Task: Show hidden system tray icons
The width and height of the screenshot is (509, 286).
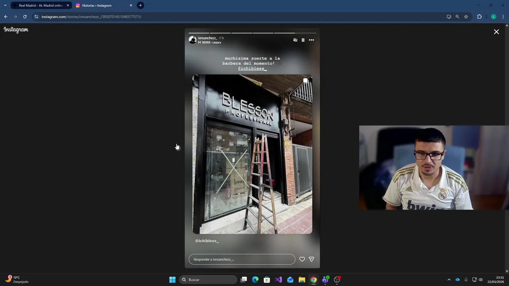Action: (x=449, y=280)
